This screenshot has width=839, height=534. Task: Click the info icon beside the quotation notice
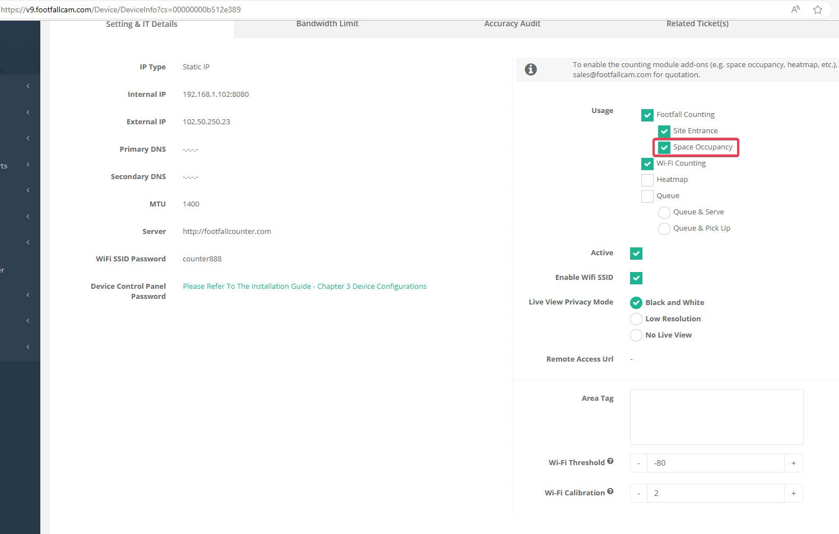point(530,69)
